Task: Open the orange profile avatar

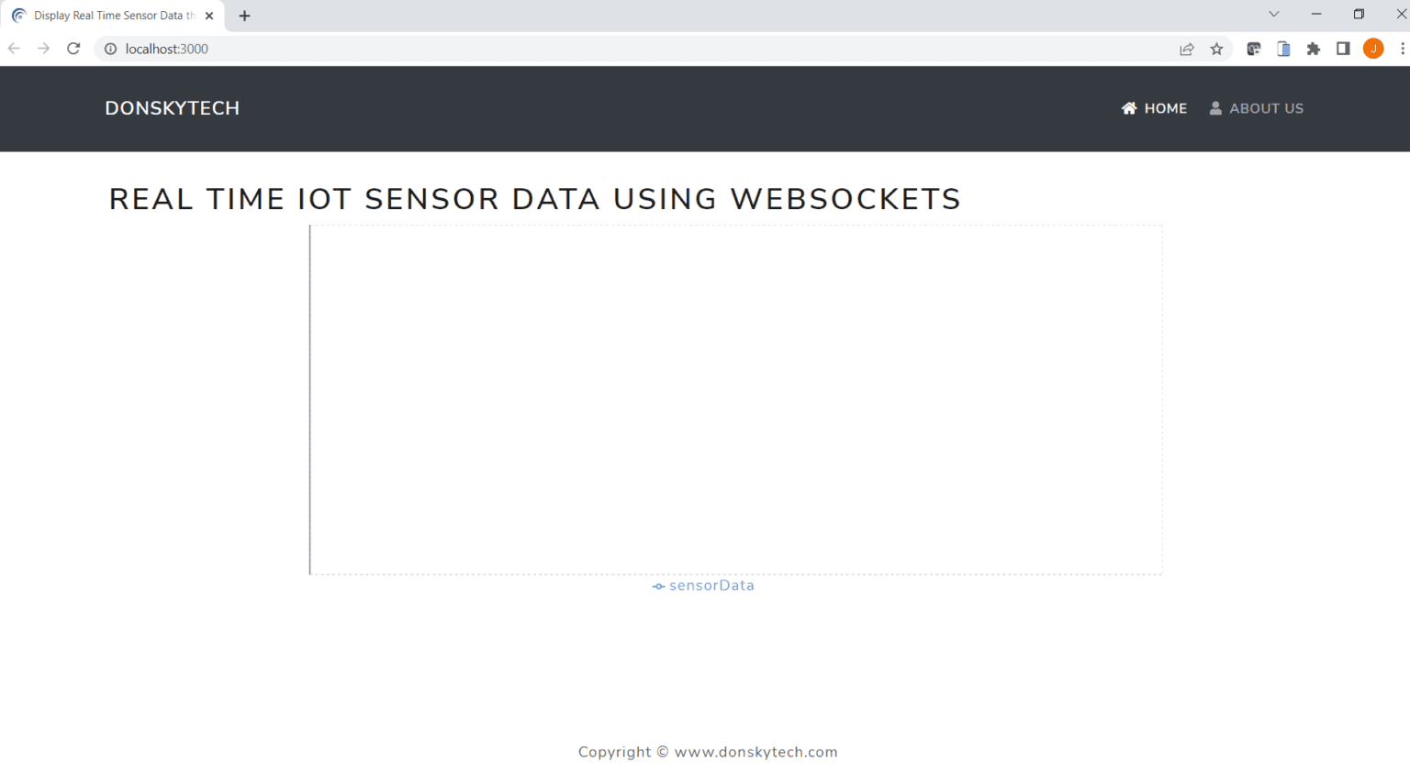Action: 1373,49
